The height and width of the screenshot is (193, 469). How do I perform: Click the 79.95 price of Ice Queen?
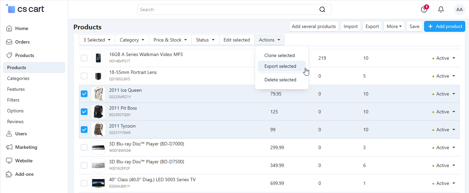(x=276, y=94)
